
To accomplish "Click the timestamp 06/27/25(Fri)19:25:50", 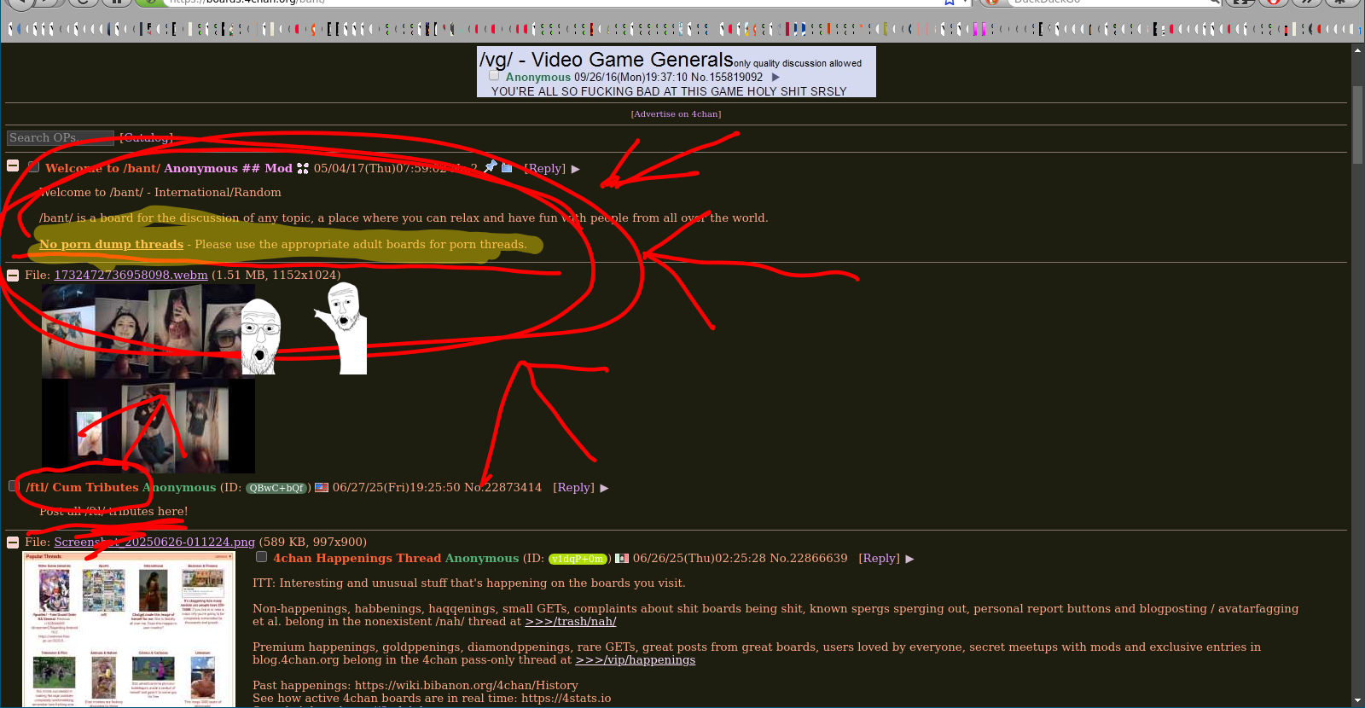I will pyautogui.click(x=397, y=488).
